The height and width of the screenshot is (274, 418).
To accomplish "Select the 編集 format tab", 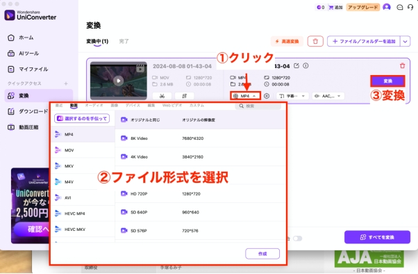I will coord(151,106).
